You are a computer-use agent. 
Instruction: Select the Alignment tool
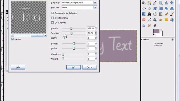click(x=144, y=8)
